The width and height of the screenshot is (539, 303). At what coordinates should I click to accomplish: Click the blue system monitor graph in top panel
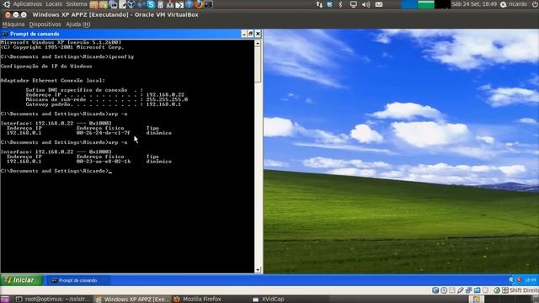pos(408,4)
